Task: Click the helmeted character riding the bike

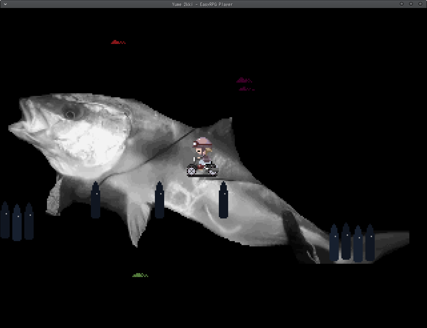Action: point(202,157)
